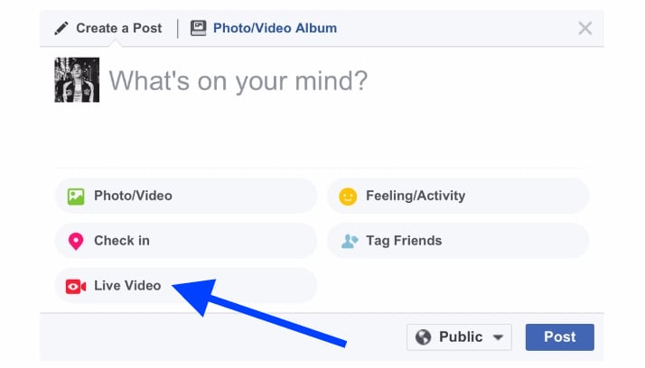Viewport: 645px width, 368px height.
Task: Click the globe icon on audience selector
Action: click(423, 336)
